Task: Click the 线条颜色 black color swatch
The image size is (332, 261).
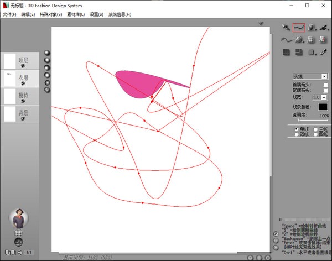Action: tap(323, 107)
